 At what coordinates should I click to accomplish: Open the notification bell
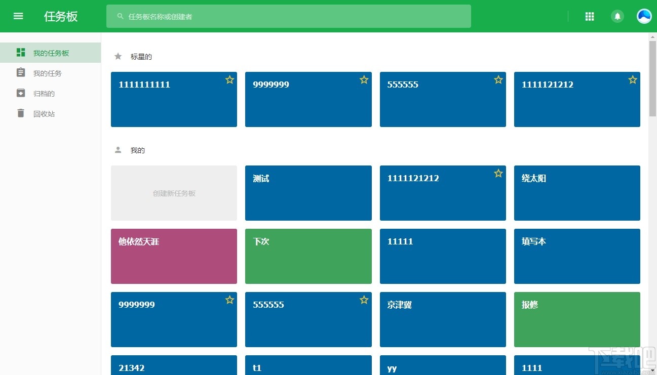[x=617, y=16]
